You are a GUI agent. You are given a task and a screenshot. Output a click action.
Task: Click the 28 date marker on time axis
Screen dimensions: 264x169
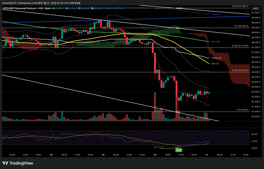click(x=51, y=155)
